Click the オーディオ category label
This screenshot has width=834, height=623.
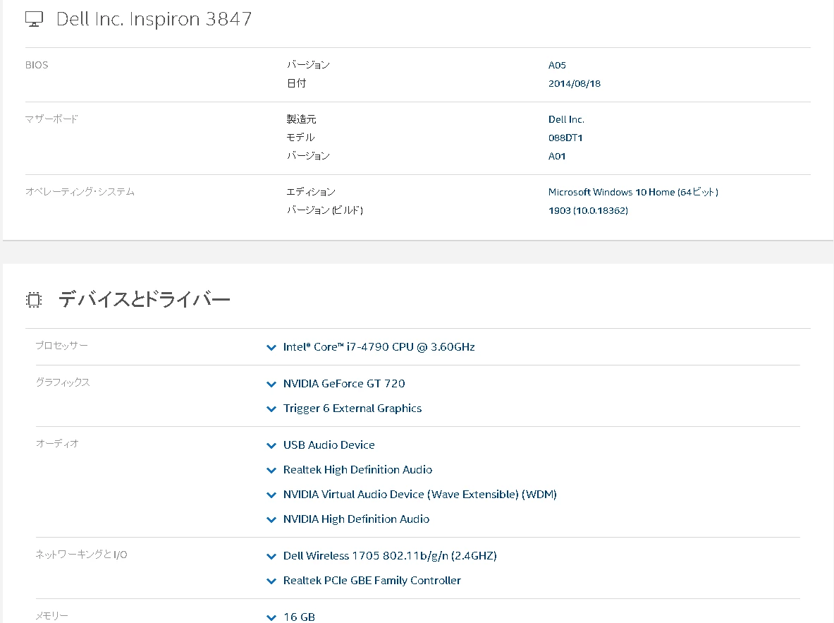[x=57, y=444]
